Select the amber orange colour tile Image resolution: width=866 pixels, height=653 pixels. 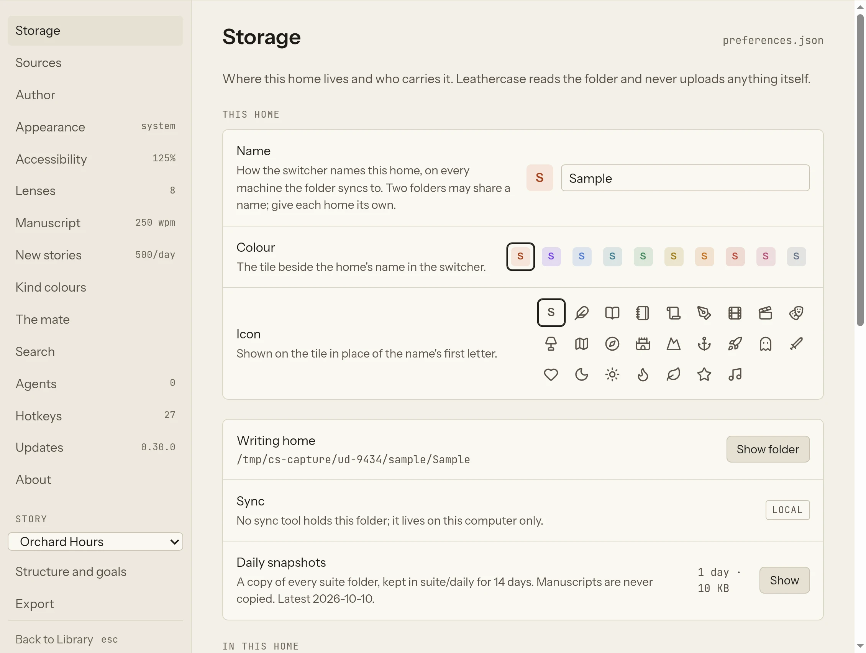pos(704,256)
